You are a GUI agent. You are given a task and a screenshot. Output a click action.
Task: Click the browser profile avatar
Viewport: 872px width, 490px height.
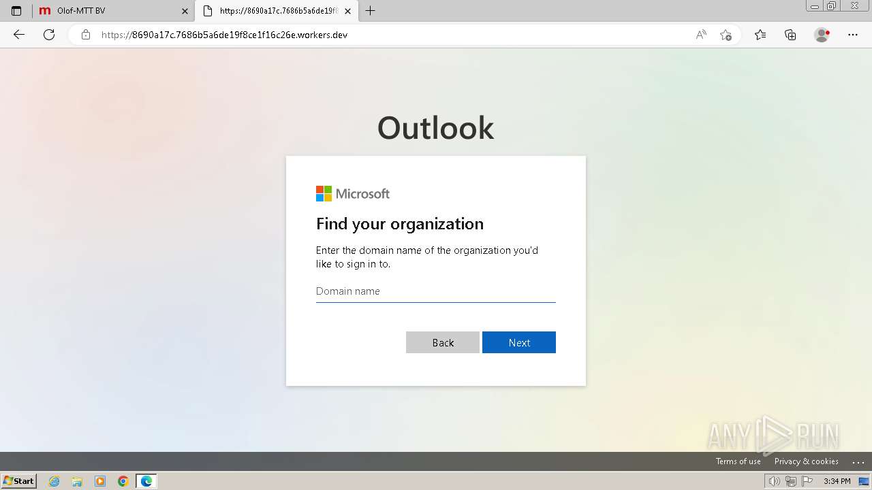point(822,35)
